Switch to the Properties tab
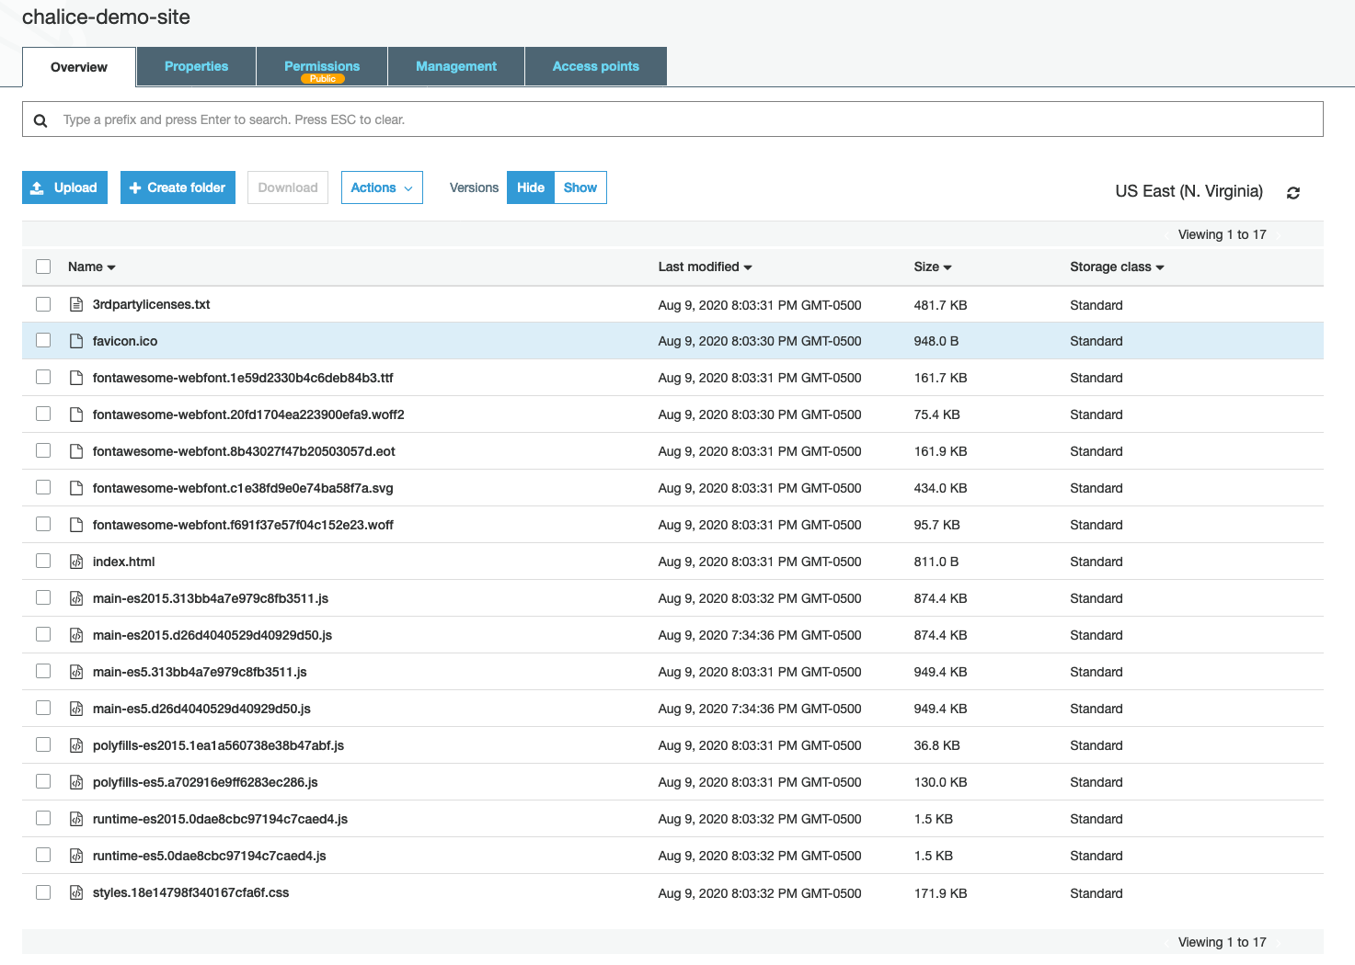This screenshot has width=1355, height=965. (196, 66)
